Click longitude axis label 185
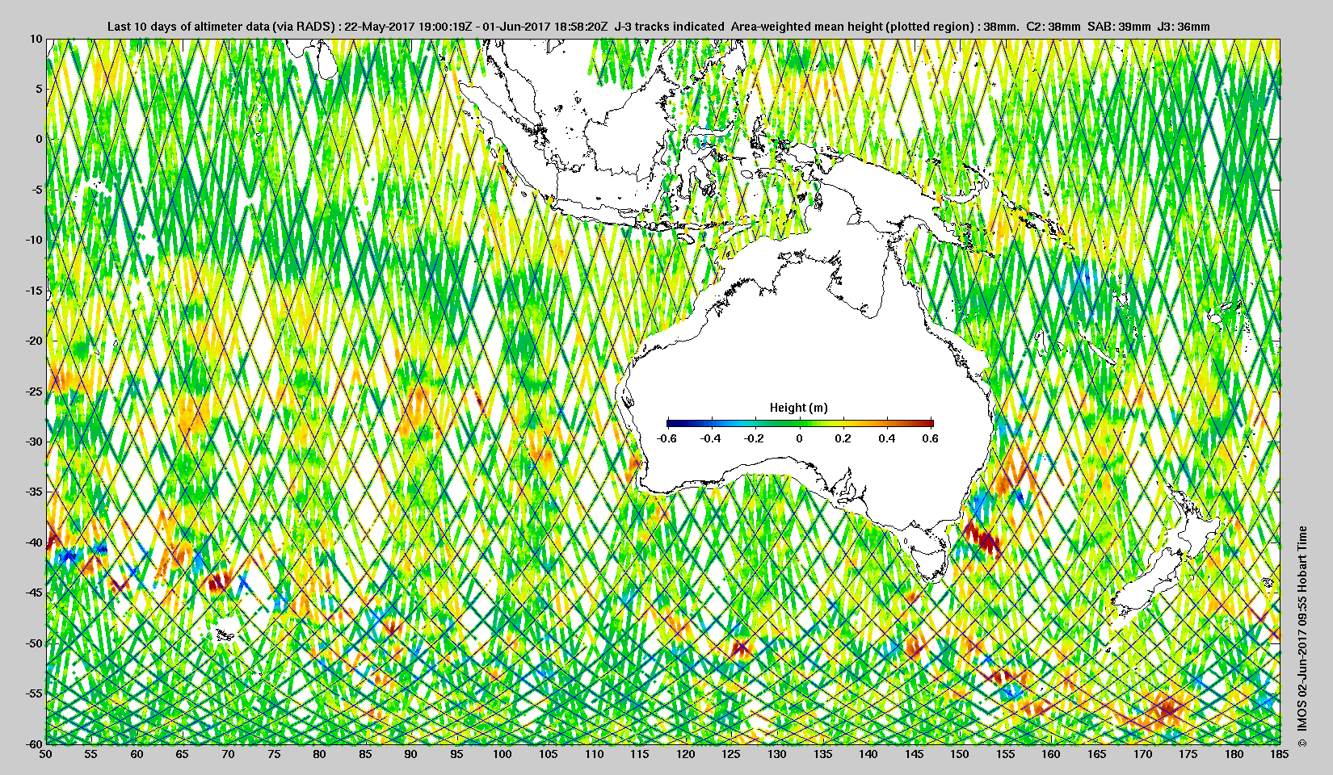 pos(1280,754)
